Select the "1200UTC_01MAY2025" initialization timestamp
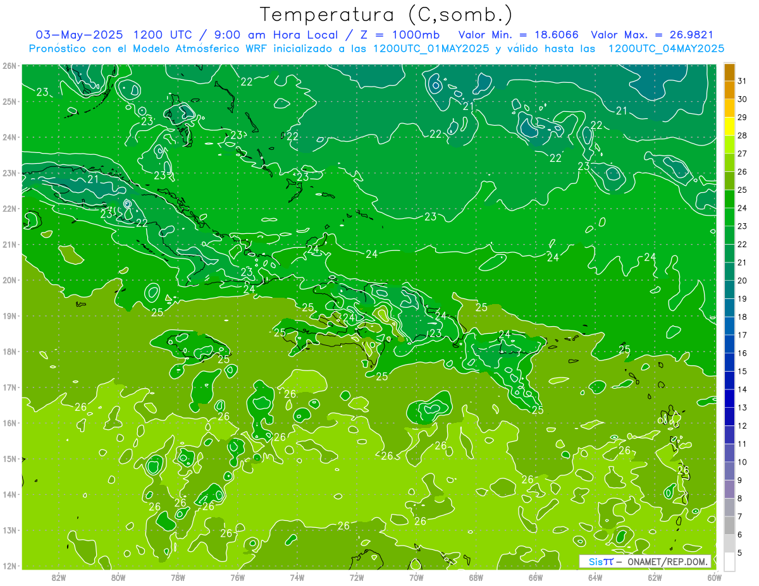 coord(431,49)
